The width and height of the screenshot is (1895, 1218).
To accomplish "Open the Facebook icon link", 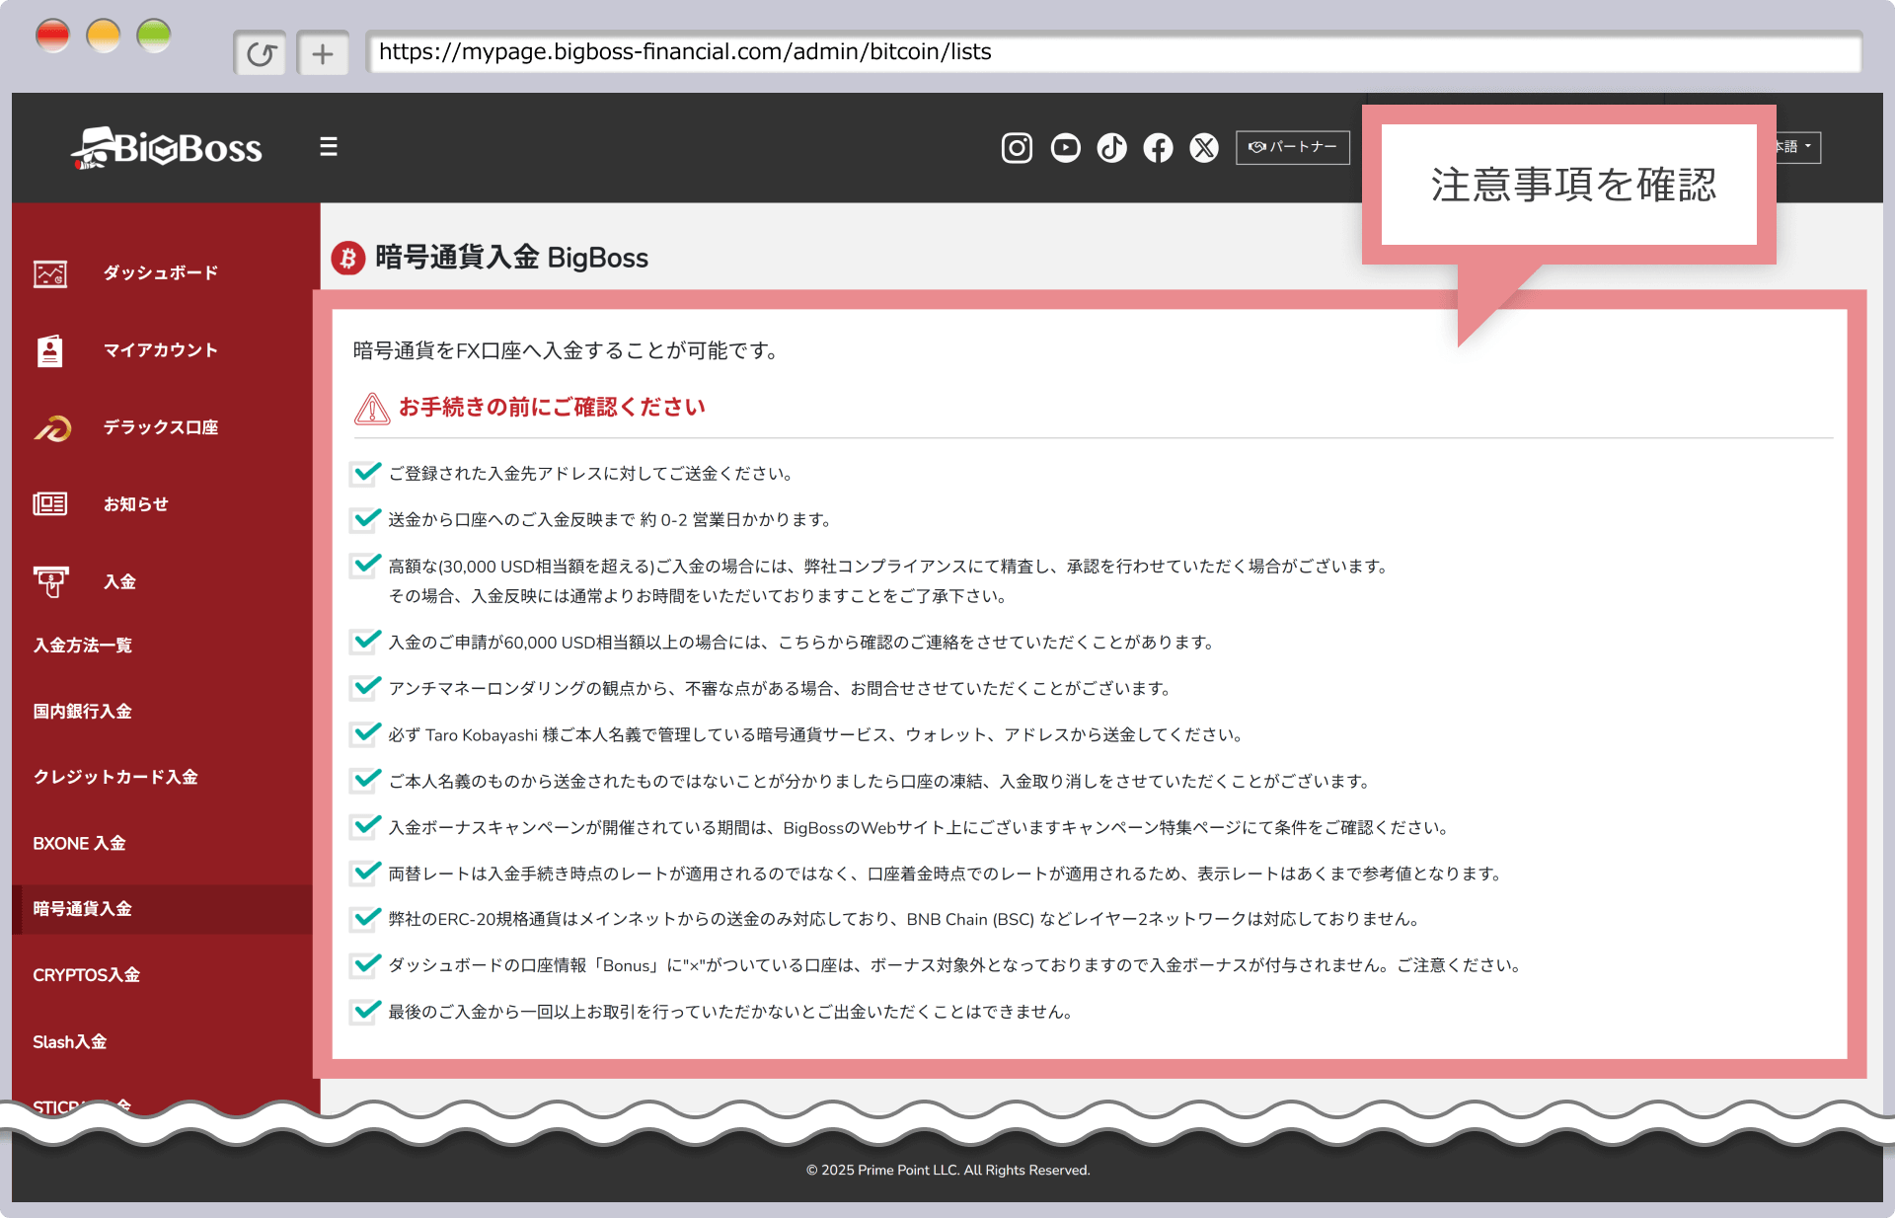I will click(x=1158, y=148).
